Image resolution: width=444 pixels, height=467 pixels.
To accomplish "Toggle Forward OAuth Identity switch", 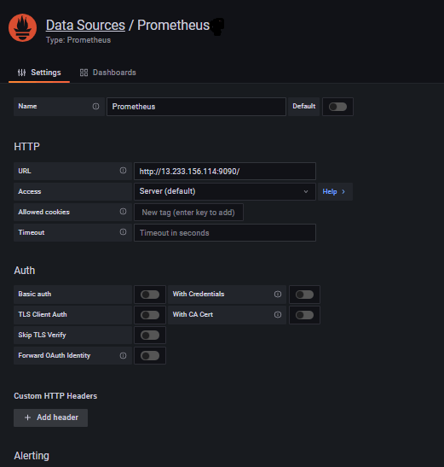I will click(150, 356).
